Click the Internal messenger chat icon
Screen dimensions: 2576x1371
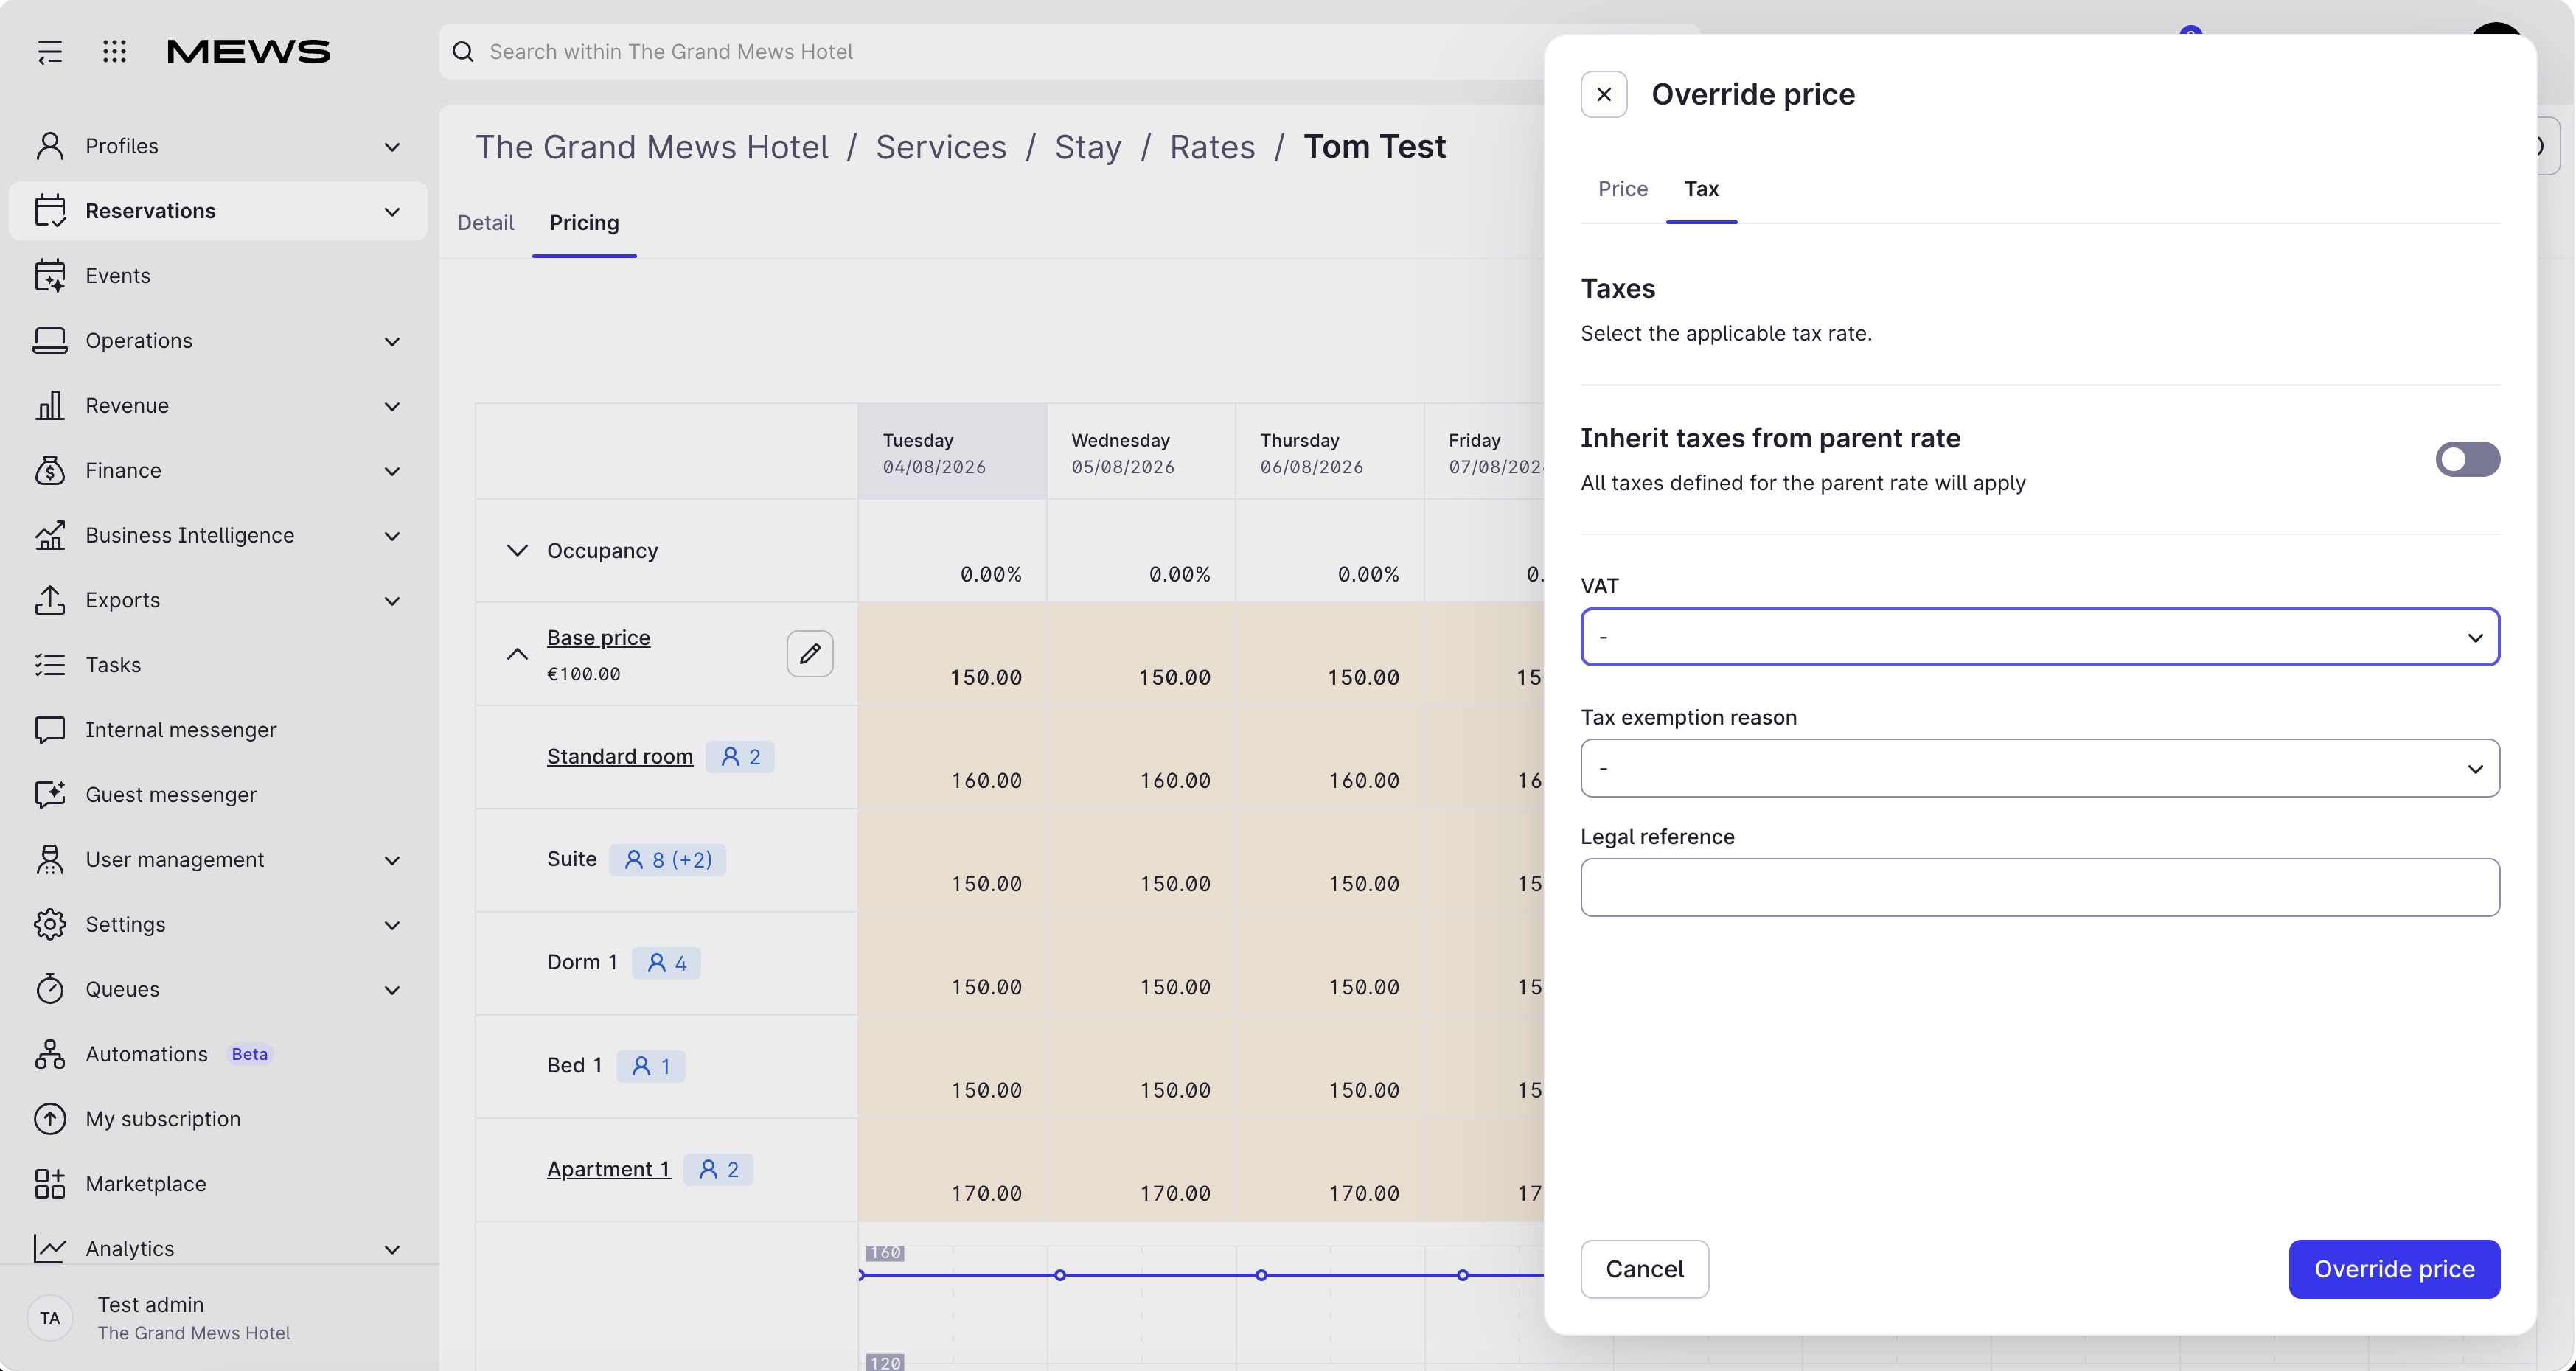coord(50,730)
